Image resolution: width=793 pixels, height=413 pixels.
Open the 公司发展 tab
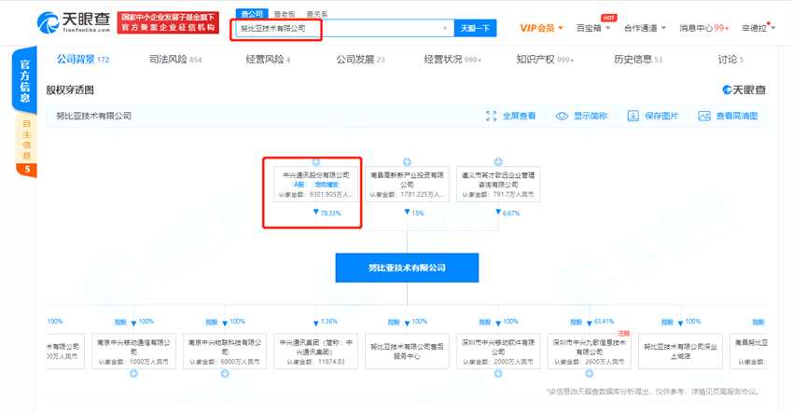361,60
